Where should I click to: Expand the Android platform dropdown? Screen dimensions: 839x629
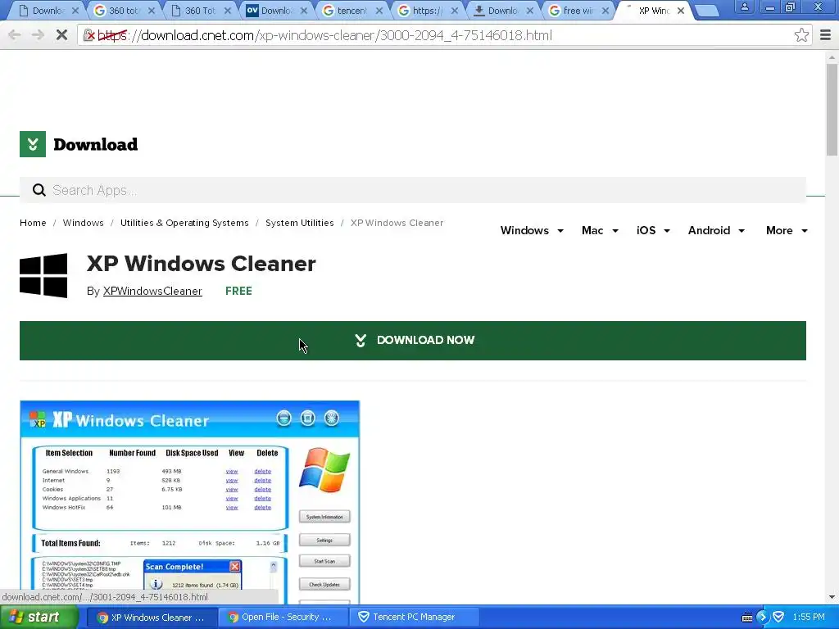coord(716,230)
